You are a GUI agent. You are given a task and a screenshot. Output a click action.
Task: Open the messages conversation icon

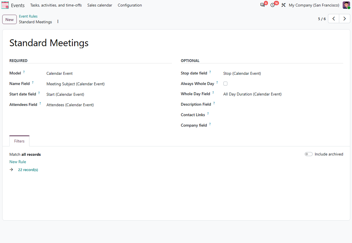click(262, 5)
